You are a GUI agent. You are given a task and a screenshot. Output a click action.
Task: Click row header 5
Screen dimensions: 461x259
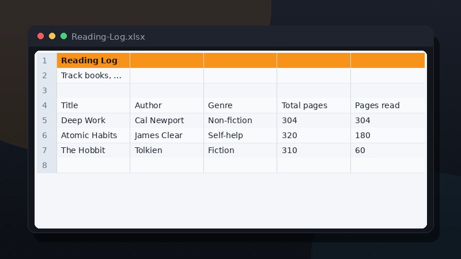(46, 120)
